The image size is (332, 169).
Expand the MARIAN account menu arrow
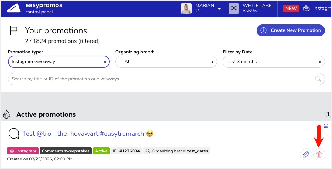point(219,9)
